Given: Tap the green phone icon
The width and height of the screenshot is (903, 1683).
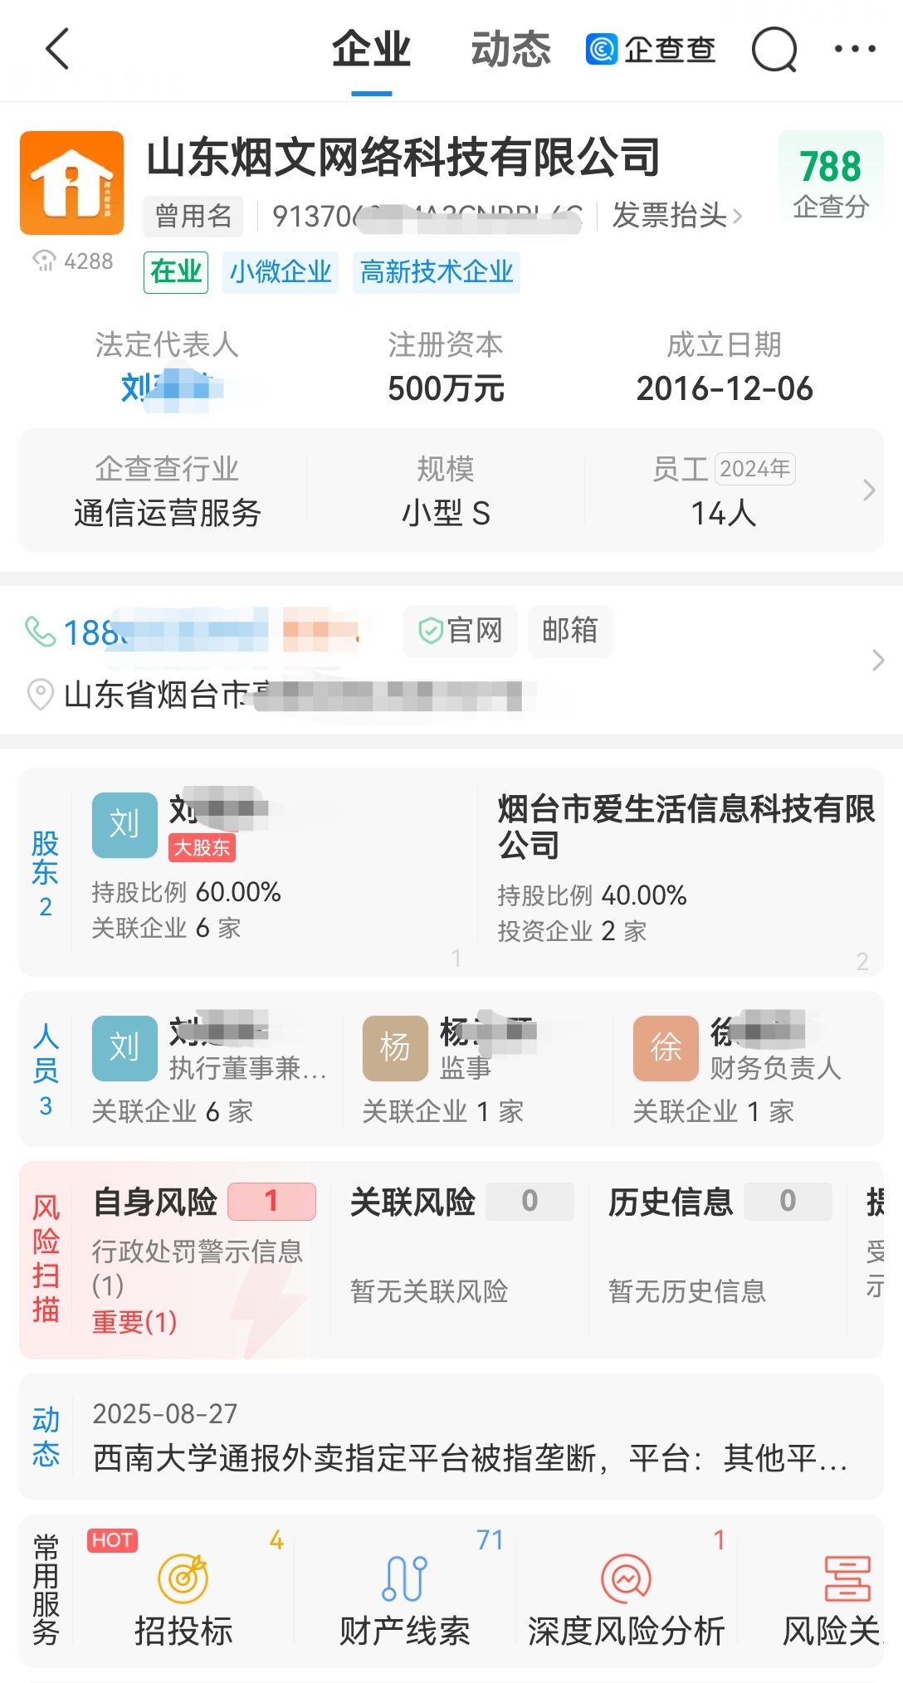Looking at the screenshot, I should click(40, 632).
